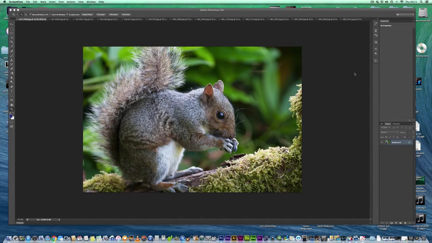The image size is (432, 243).
Task: Select the Blur tool
Action: [x=11, y=77]
